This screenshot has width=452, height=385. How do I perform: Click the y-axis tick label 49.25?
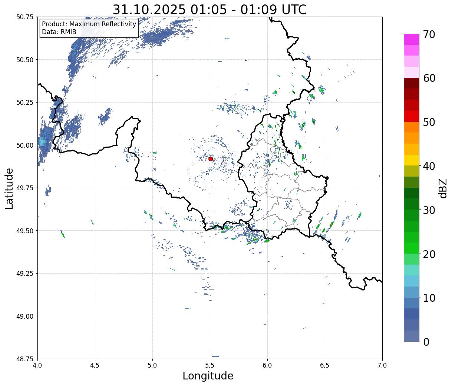(25, 274)
